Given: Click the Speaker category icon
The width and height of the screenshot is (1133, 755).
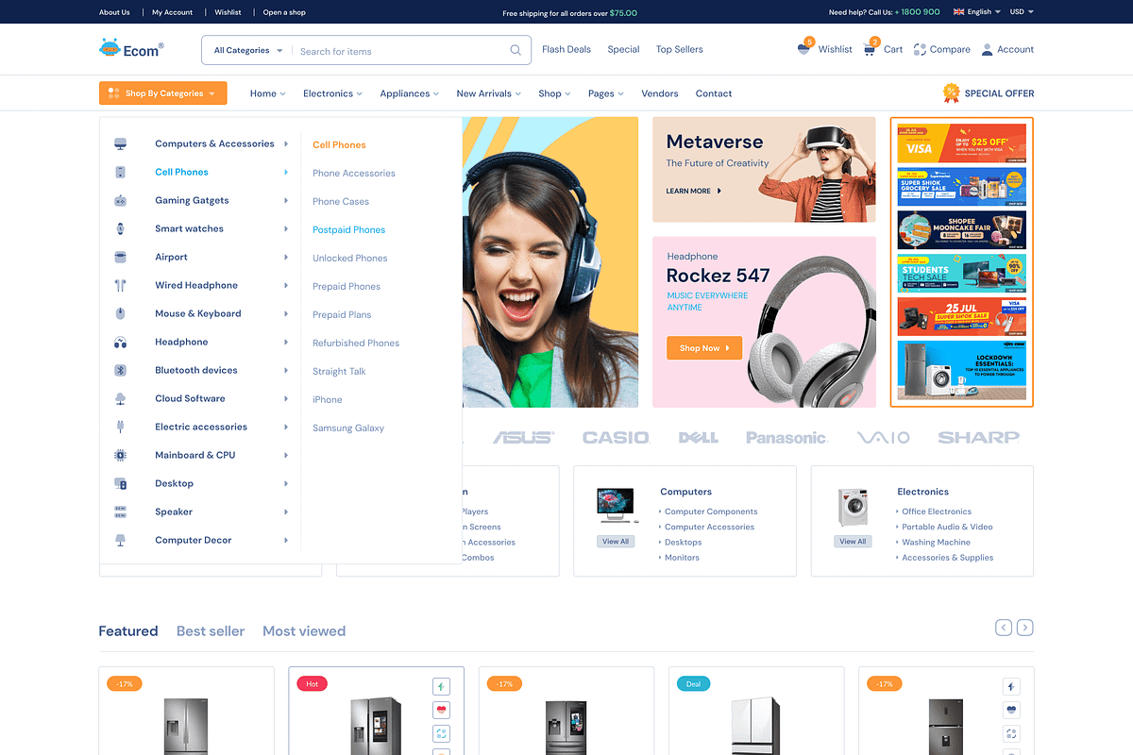Looking at the screenshot, I should pos(120,512).
